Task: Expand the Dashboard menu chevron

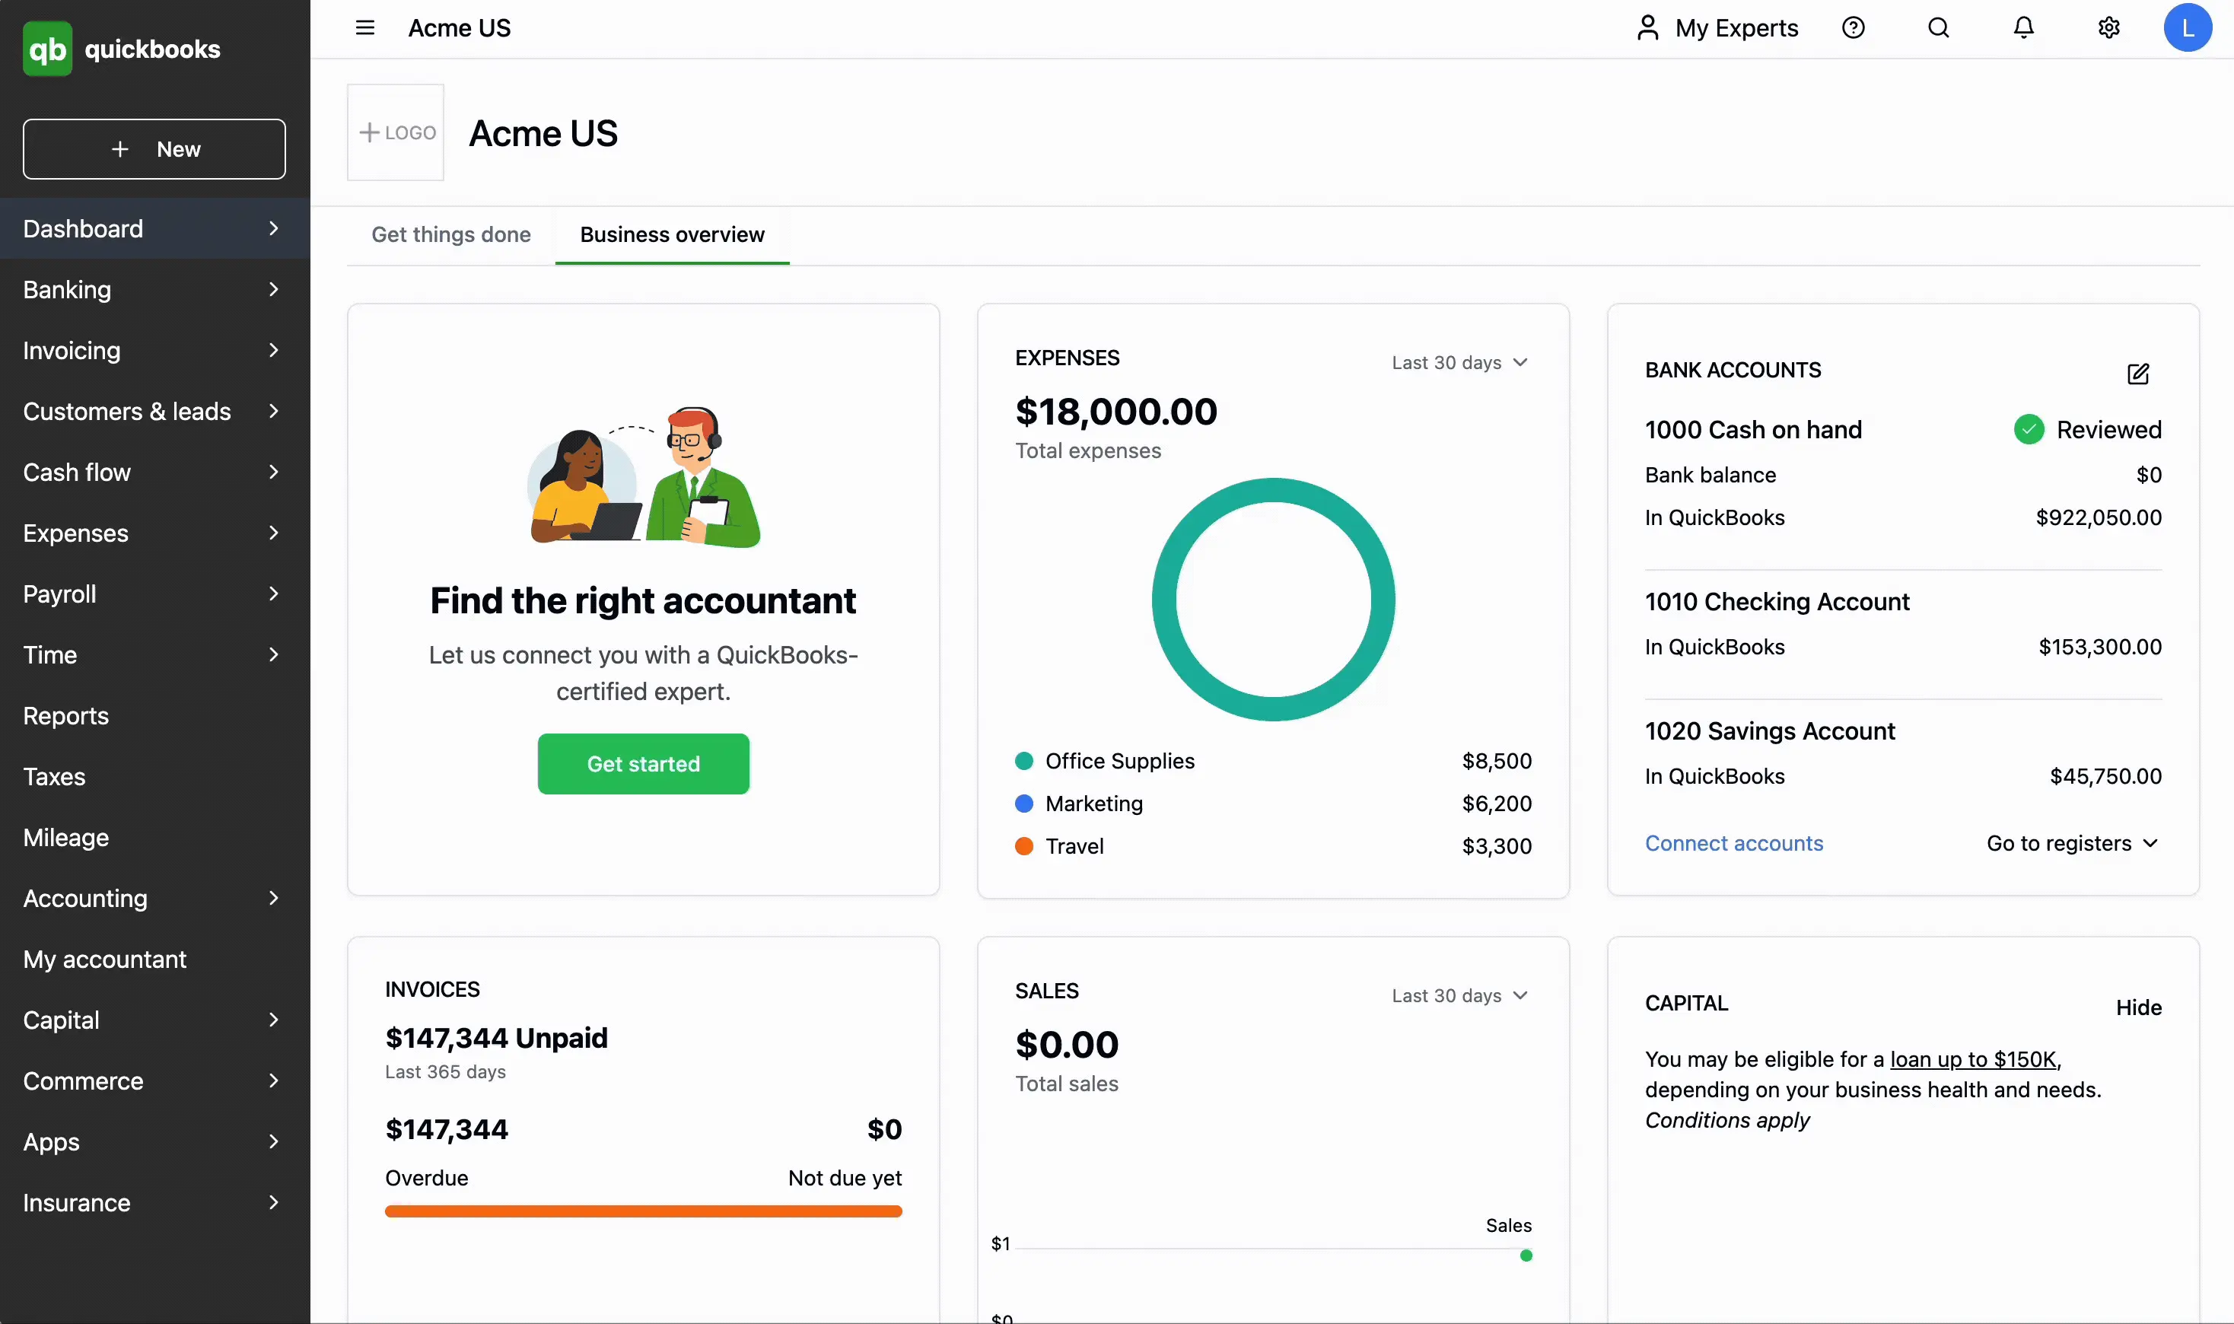Action: click(x=274, y=228)
